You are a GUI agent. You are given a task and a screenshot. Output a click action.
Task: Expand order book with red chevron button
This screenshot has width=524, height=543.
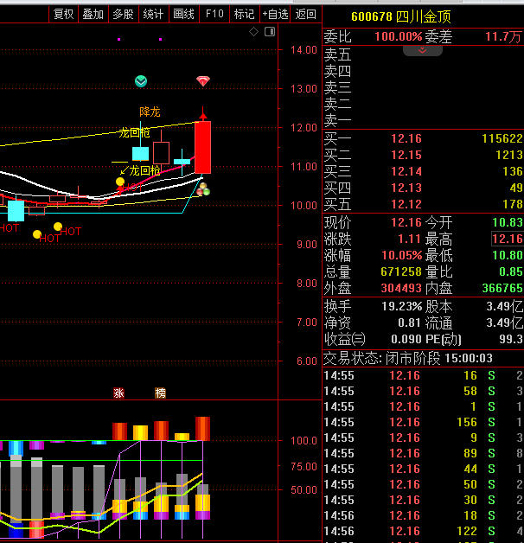423,51
